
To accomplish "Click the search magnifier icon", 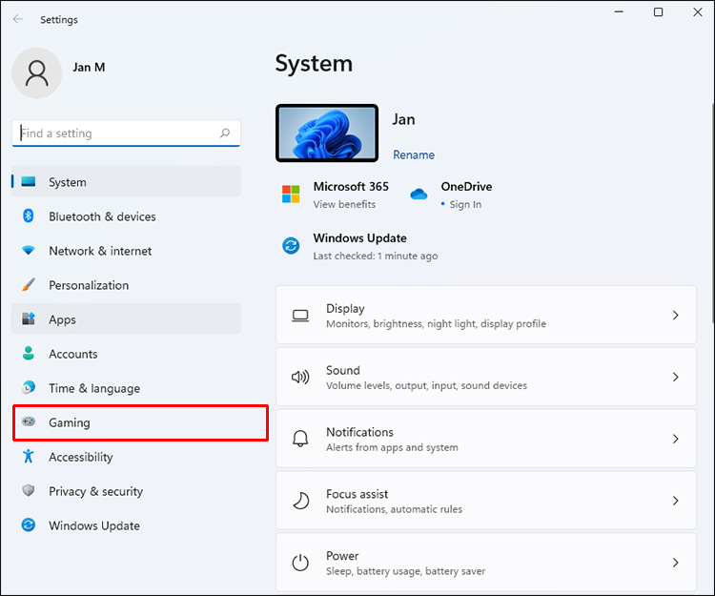I will 225,134.
